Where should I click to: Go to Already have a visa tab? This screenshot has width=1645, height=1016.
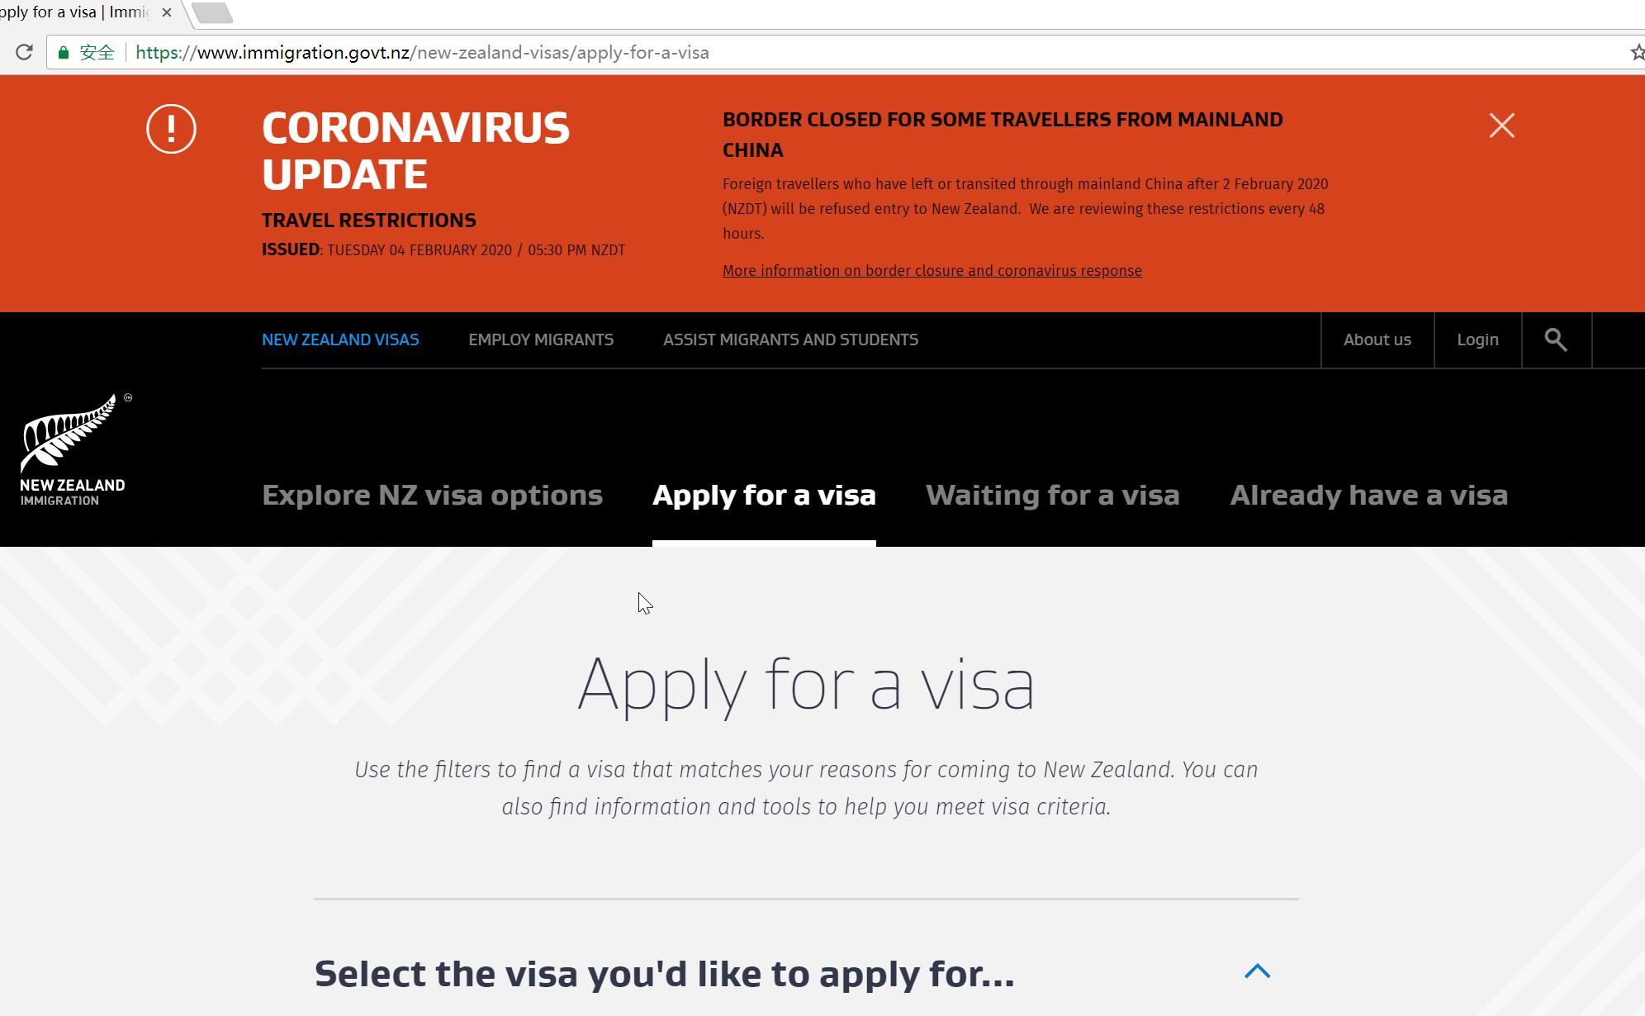1368,495
